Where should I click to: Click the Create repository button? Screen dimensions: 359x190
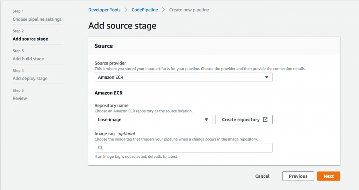(244, 120)
